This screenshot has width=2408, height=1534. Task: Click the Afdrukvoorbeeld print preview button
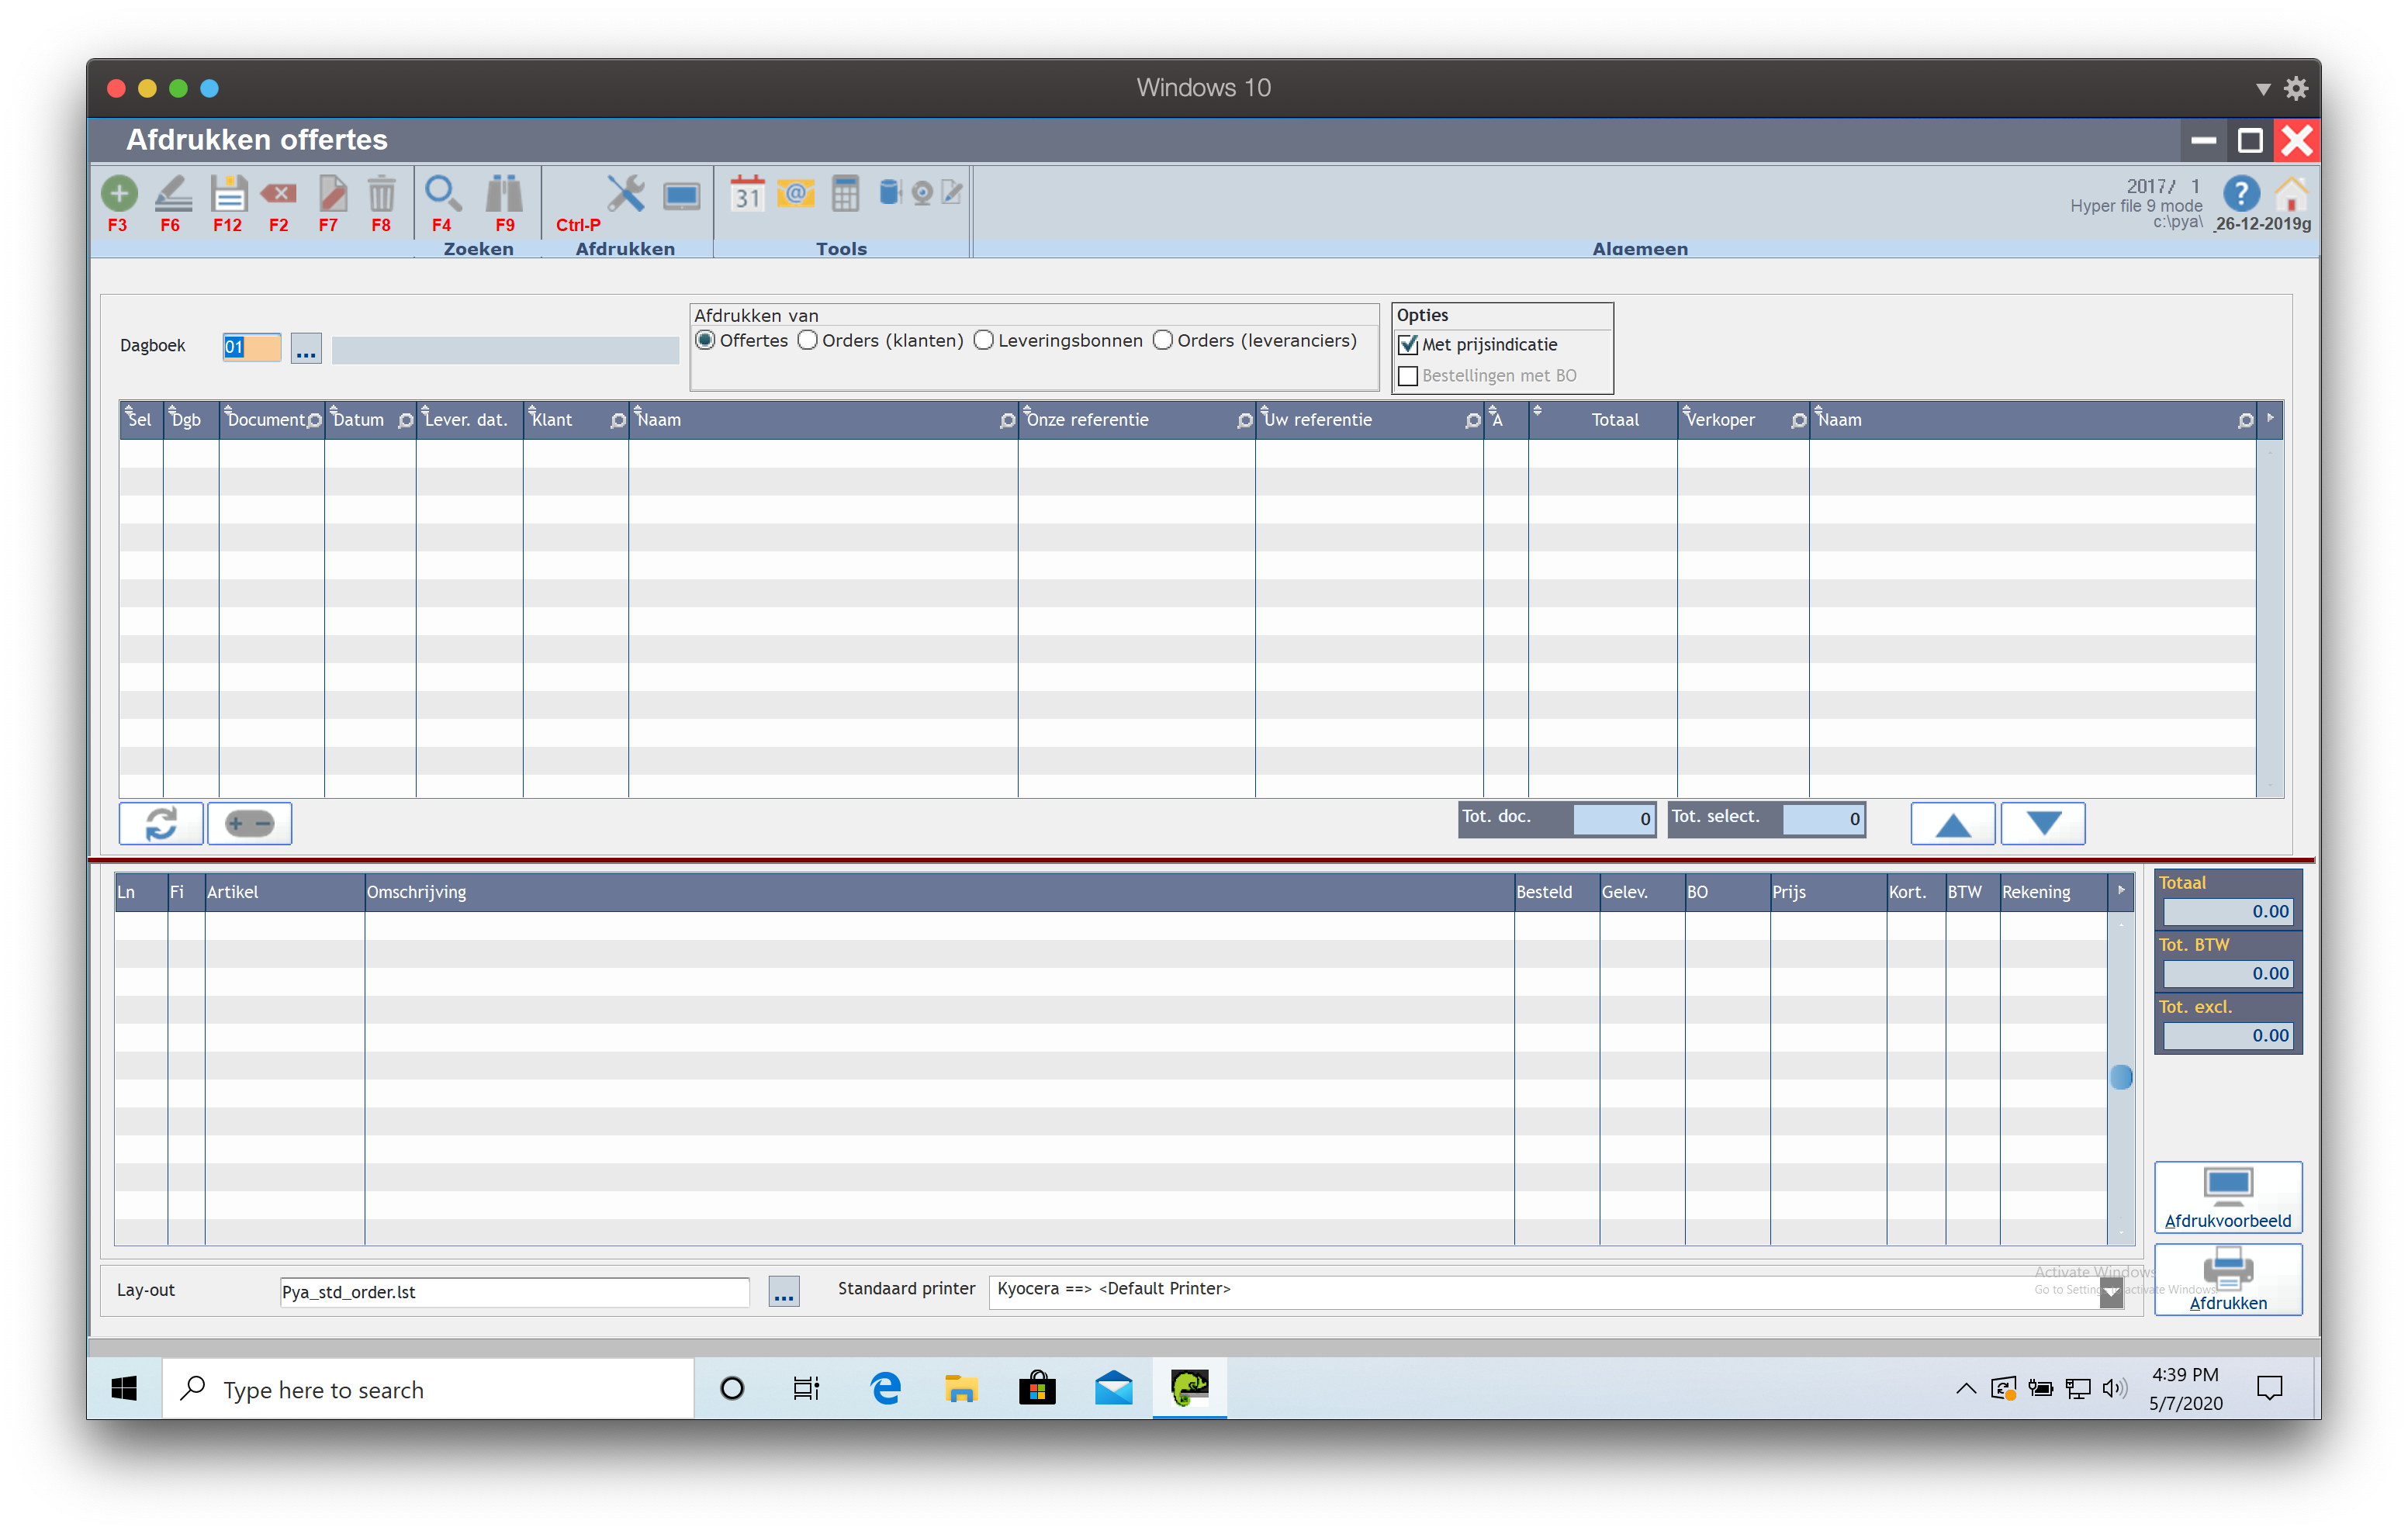click(x=2227, y=1198)
